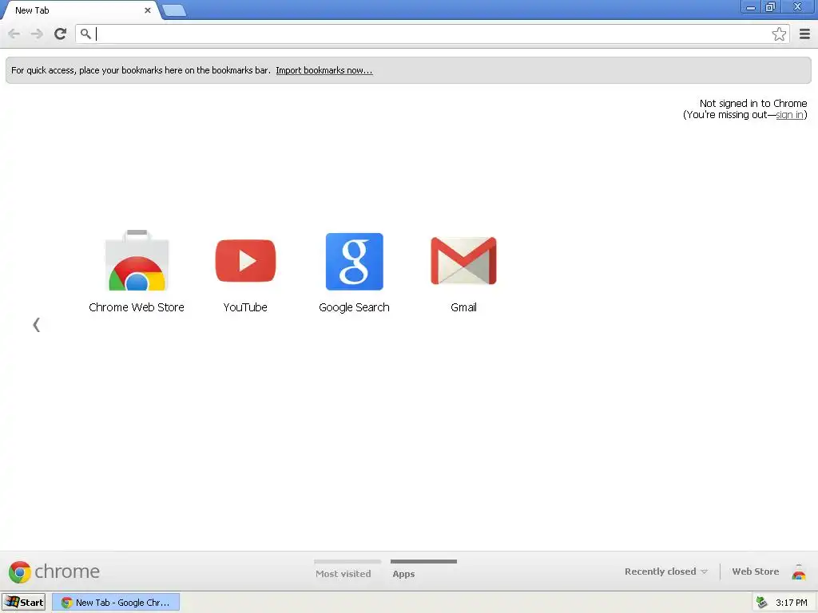Open a new tab with the new tab button
This screenshot has width=818, height=613.
point(174,10)
